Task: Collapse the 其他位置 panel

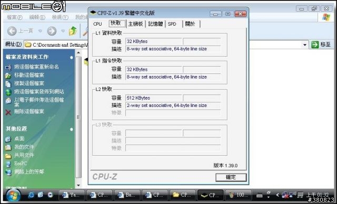Action: [x=72, y=129]
